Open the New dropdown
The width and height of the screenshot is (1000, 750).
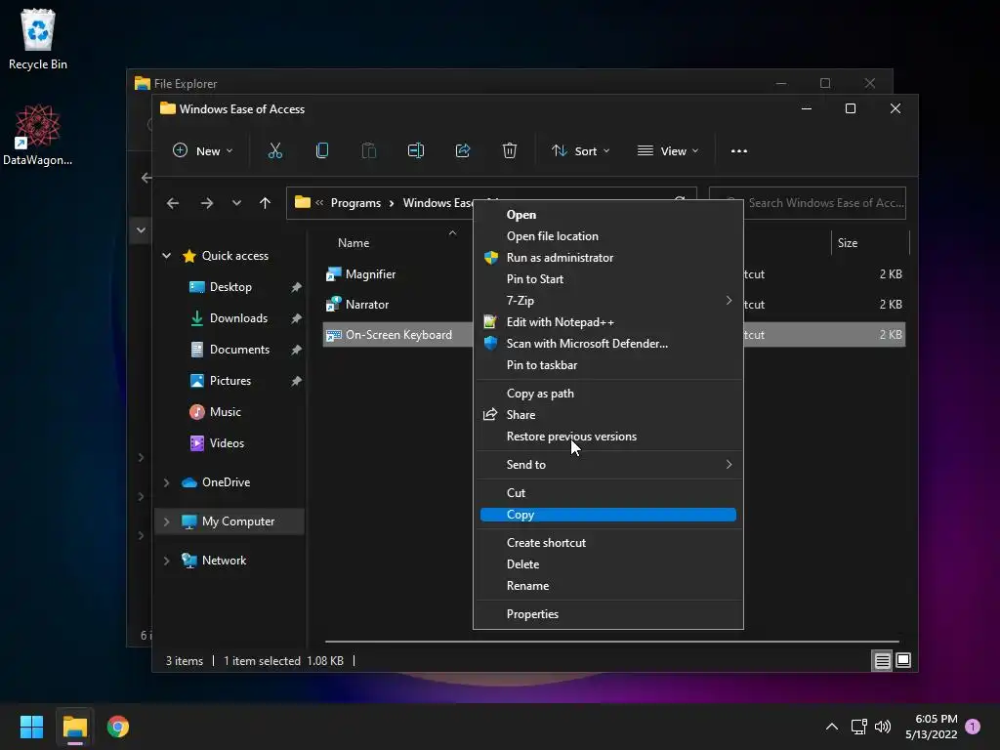point(203,151)
